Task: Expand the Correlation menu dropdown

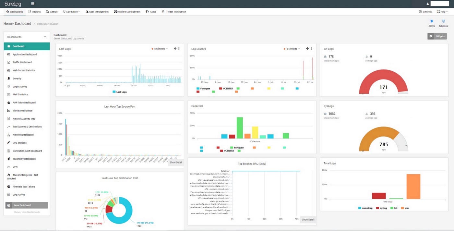Action: [x=71, y=12]
